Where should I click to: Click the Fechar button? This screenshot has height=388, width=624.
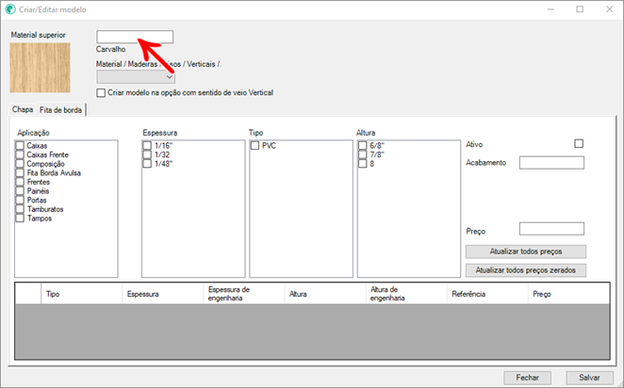click(527, 378)
